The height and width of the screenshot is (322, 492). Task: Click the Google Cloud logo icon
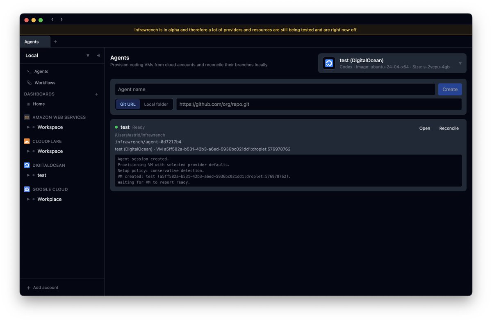click(x=27, y=189)
